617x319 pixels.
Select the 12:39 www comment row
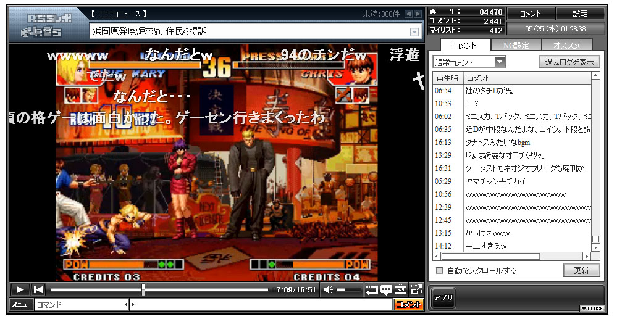click(x=512, y=207)
